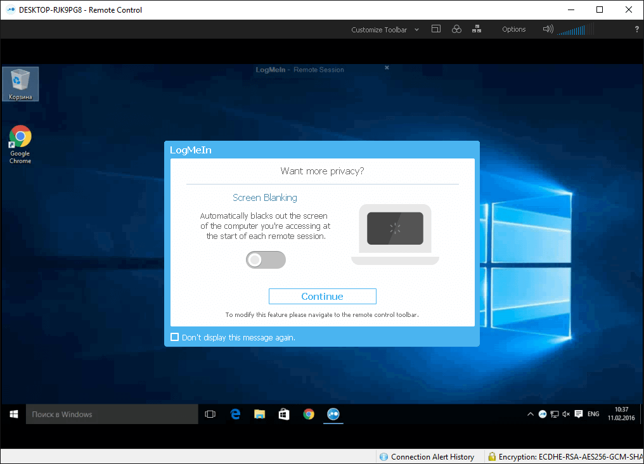This screenshot has height=464, width=644.
Task: Click the muted volume tray icon
Action: [x=566, y=415]
